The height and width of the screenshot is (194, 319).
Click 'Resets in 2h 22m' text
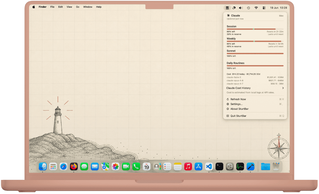(x=275, y=32)
